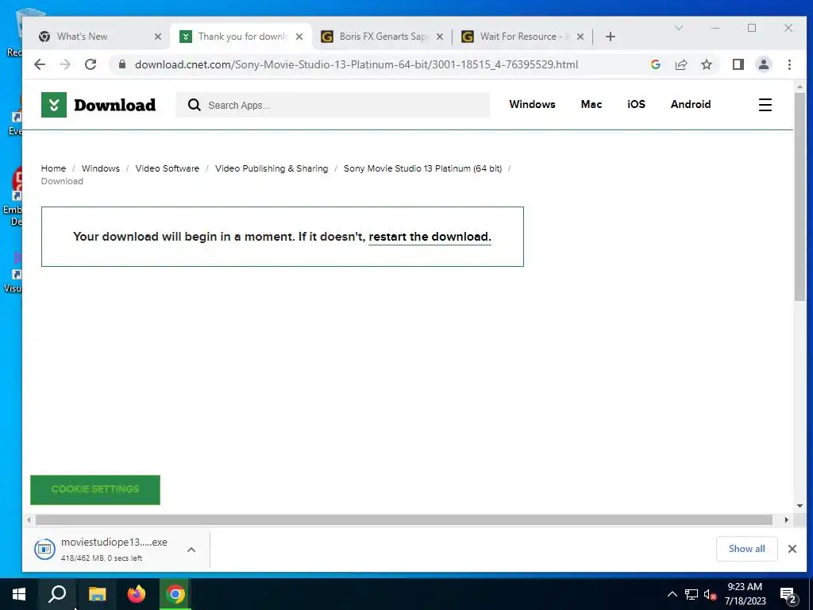Open the Android category menu

pos(691,104)
